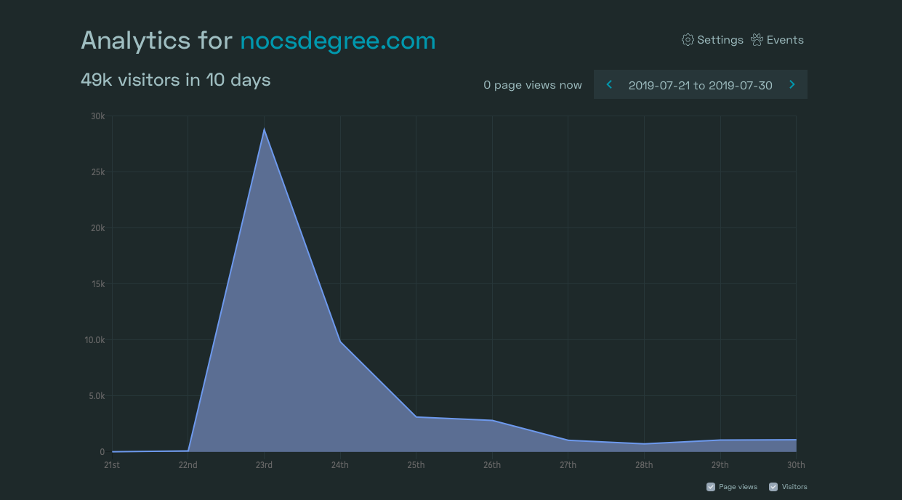
Task: Click the '10.0k' y-axis label
Action: [x=94, y=340]
